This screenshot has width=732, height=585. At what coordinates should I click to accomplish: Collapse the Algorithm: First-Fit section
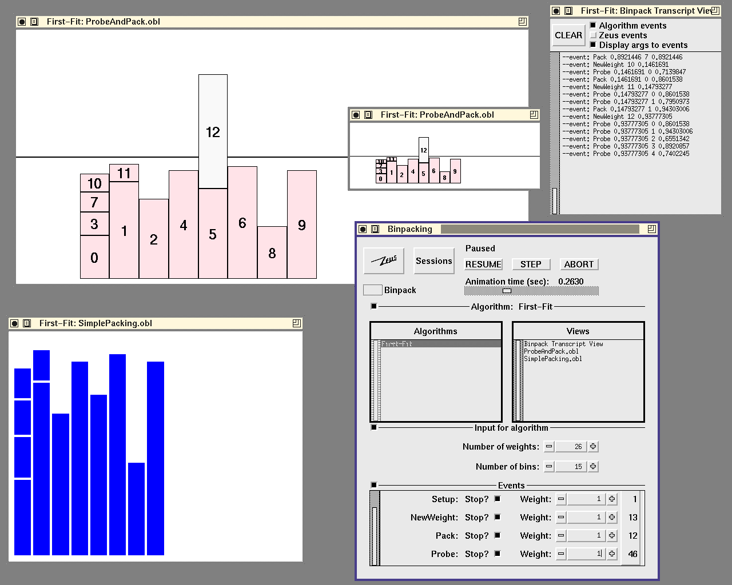click(374, 306)
